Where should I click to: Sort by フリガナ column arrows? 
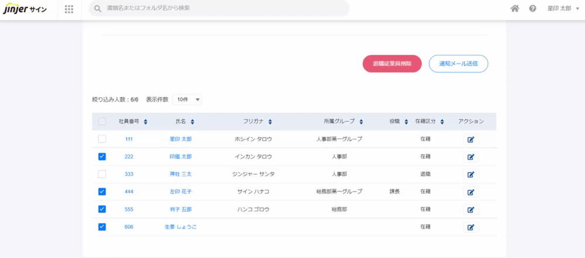pyautogui.click(x=270, y=121)
